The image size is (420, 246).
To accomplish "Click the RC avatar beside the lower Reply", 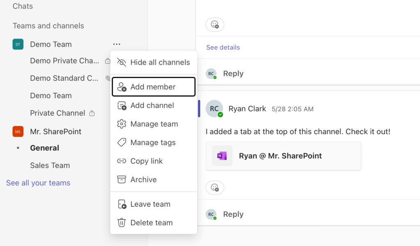I will click(x=211, y=214).
